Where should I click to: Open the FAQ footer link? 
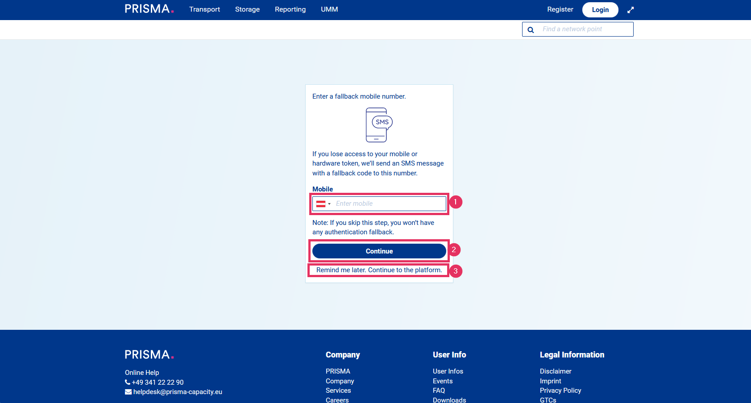coord(439,391)
